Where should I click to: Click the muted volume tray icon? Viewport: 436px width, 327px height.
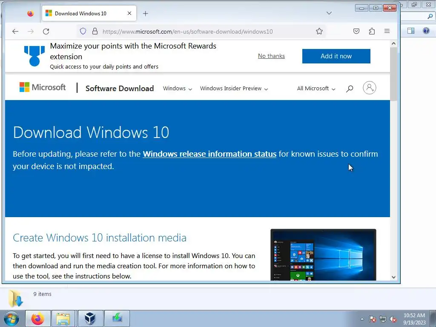point(393,319)
